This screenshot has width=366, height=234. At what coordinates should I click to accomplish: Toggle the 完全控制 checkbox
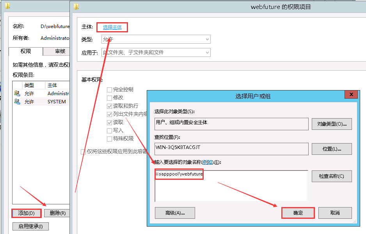coord(110,90)
